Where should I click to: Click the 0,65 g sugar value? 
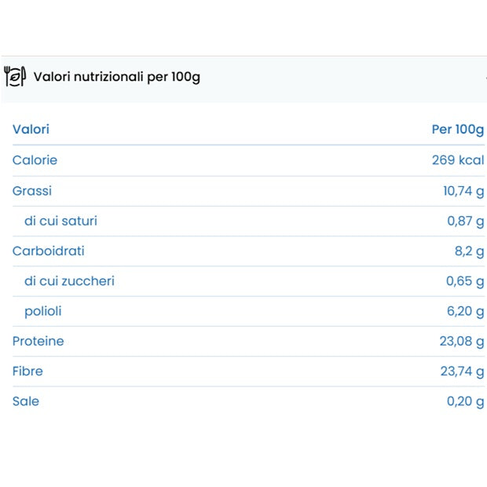(x=465, y=281)
